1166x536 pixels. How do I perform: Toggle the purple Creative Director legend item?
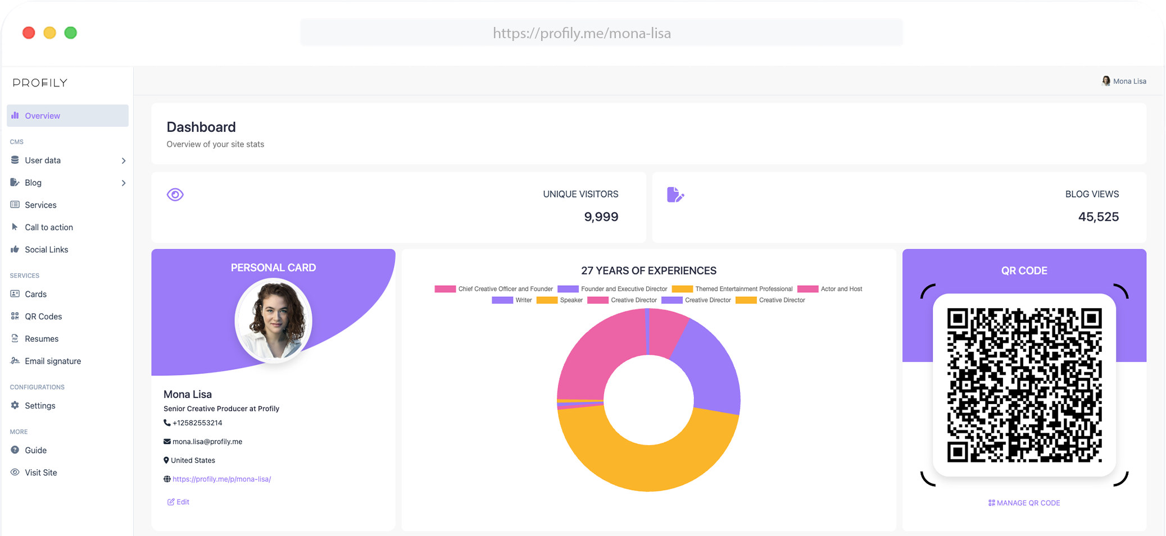[696, 300]
